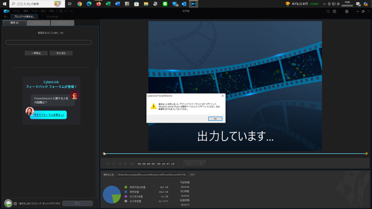Open the settings gear icon in title bar
The height and width of the screenshot is (209, 372).
click(328, 11)
